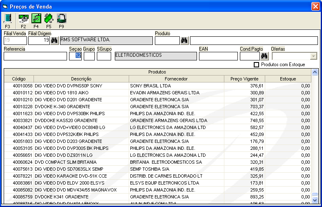Open Produto binoculars search
Screen dimensions: 322x207
[184, 40]
